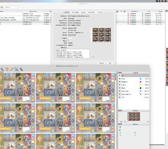This screenshot has width=168, height=149.
Task: Select the zoom-to-area magnifier tool
Action: (x=17, y=69)
